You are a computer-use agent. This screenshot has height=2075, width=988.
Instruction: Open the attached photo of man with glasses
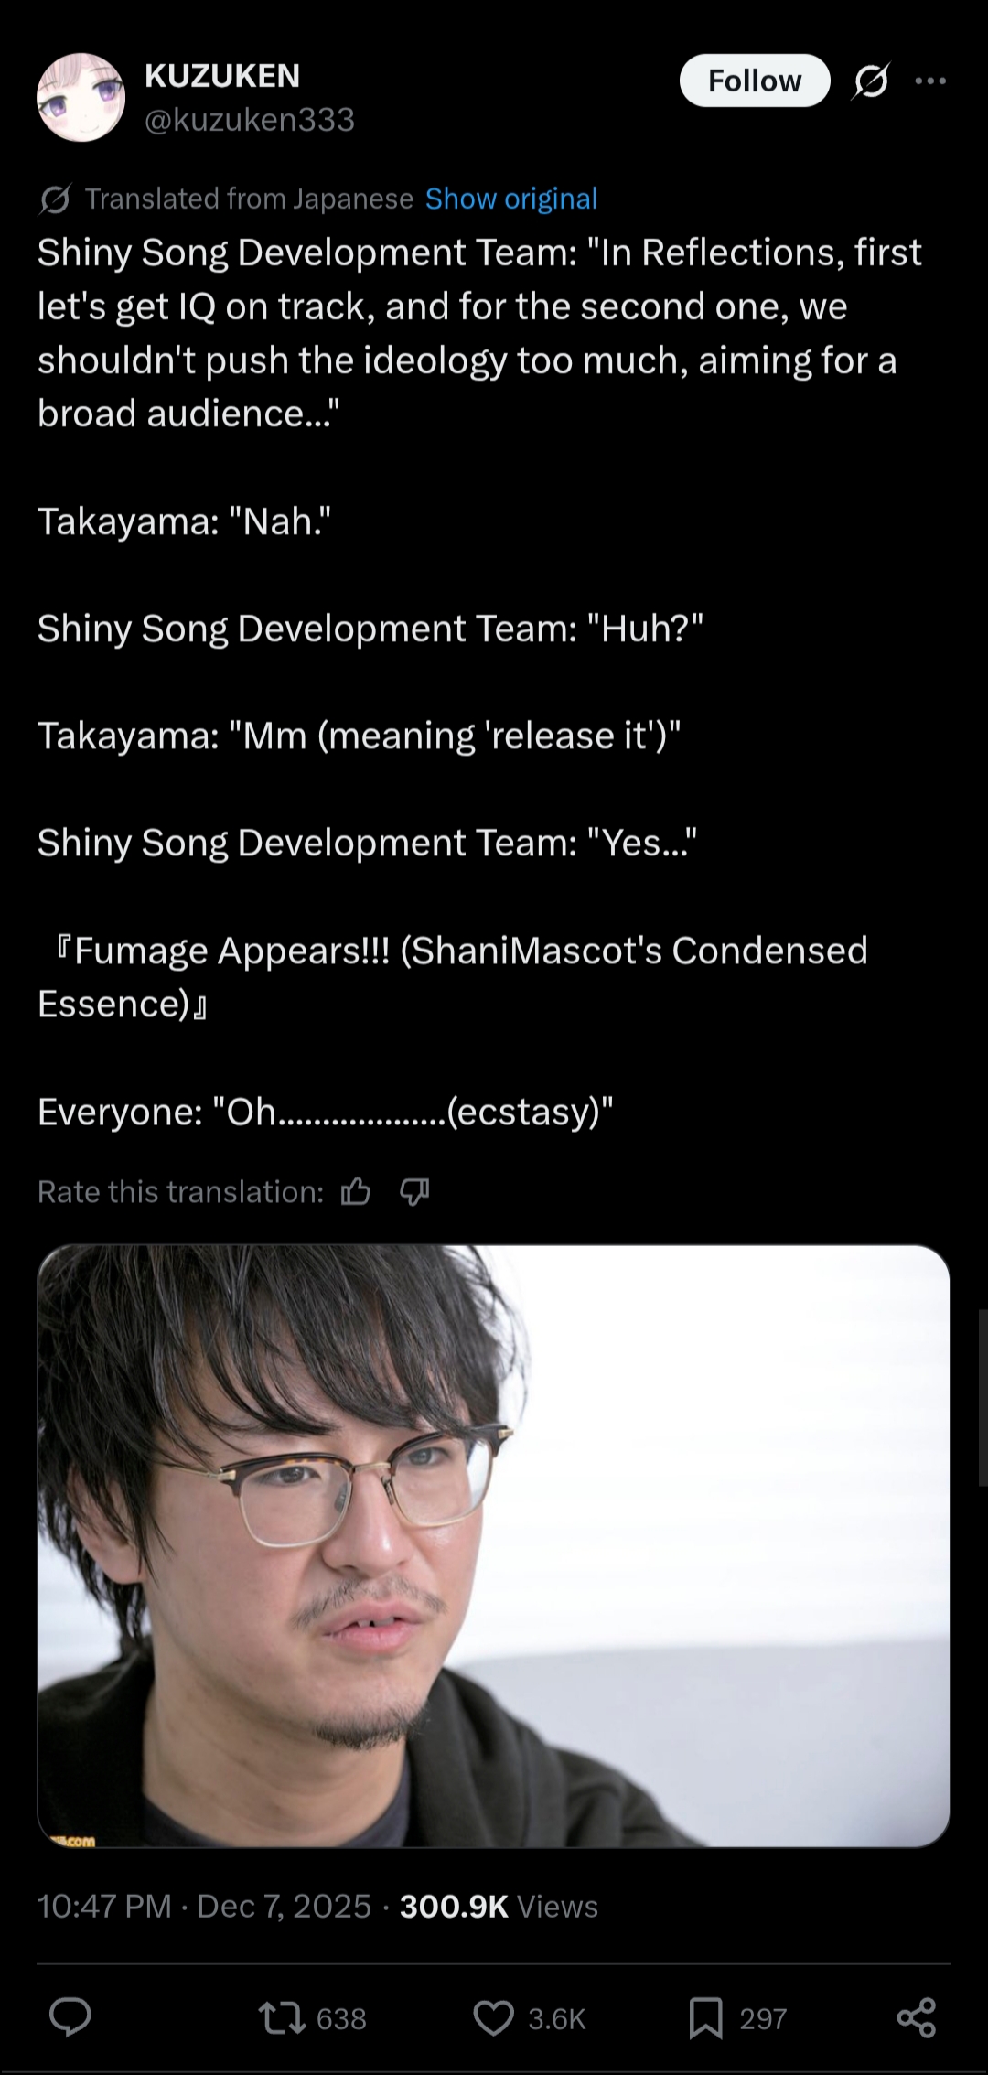point(494,1545)
